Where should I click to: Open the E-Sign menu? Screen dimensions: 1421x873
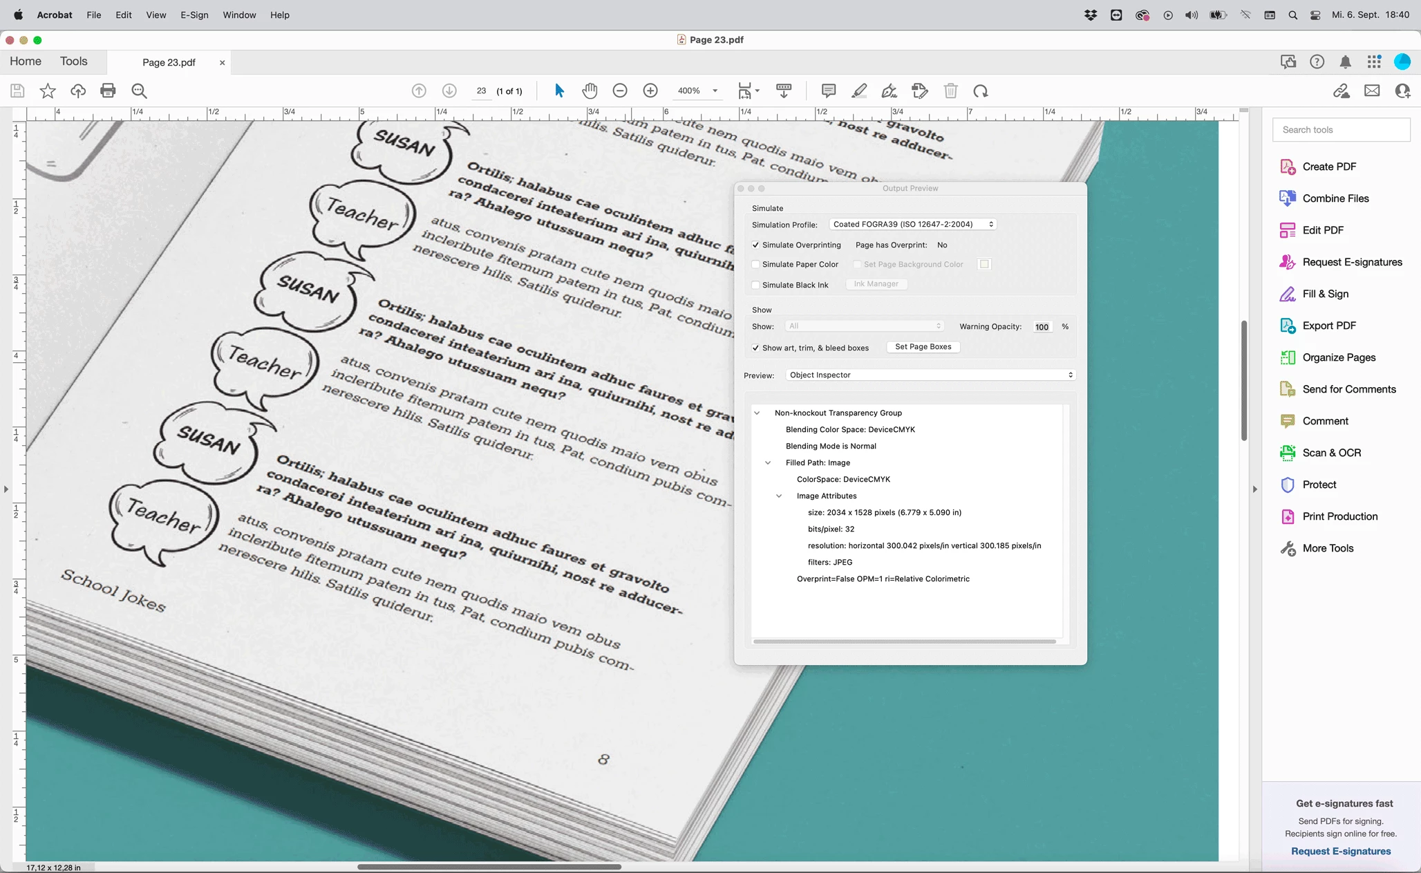pyautogui.click(x=194, y=15)
